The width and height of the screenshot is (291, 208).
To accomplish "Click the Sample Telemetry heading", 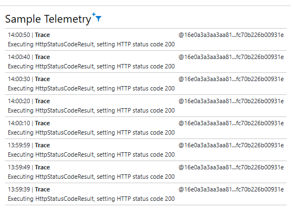I will tap(48, 19).
